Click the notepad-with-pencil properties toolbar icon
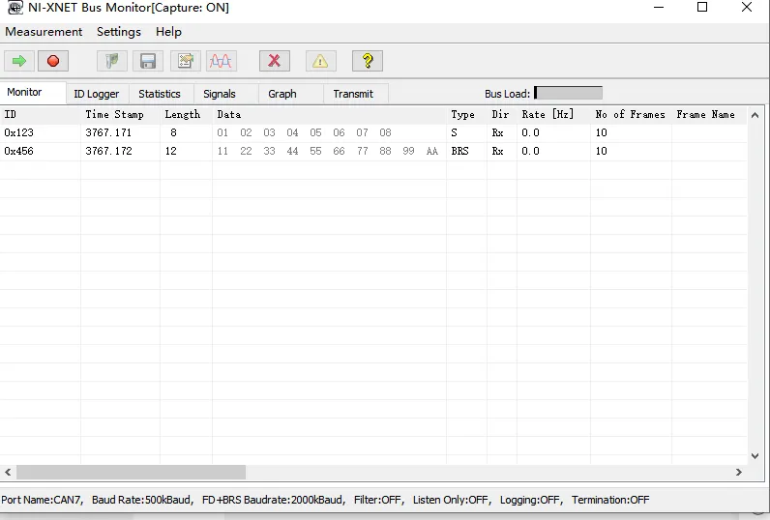Image resolution: width=770 pixels, height=520 pixels. [x=185, y=61]
